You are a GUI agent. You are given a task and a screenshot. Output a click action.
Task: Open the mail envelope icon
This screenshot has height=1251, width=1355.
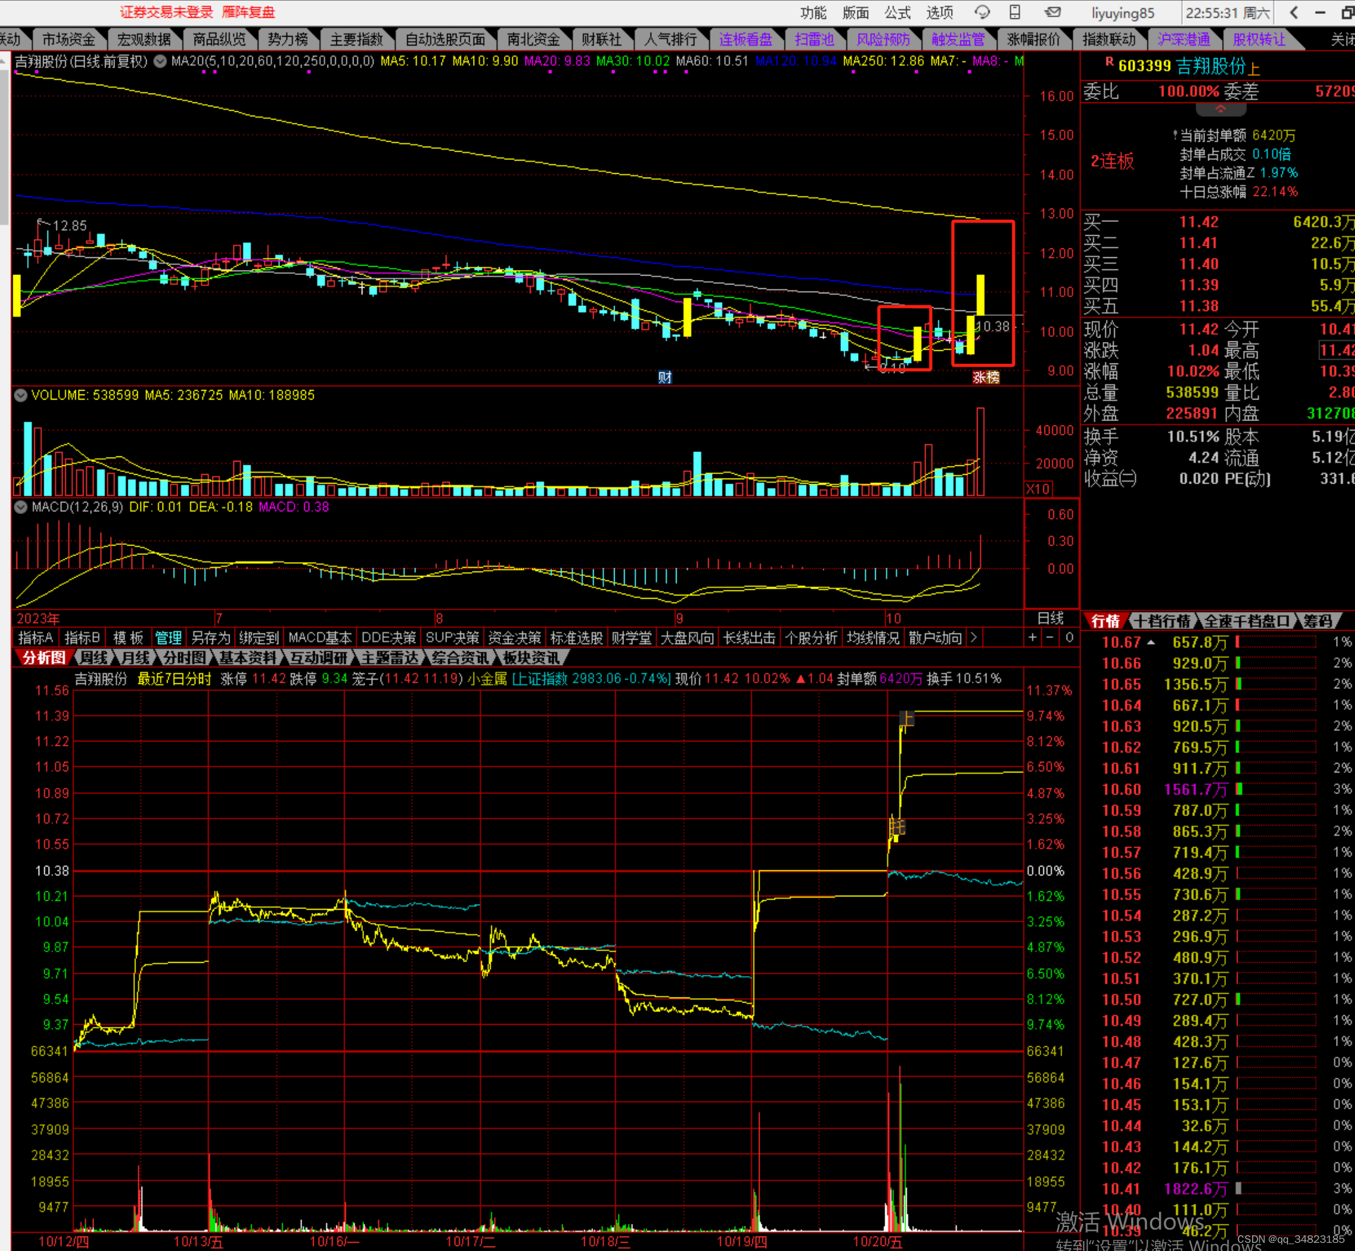pyautogui.click(x=1052, y=12)
